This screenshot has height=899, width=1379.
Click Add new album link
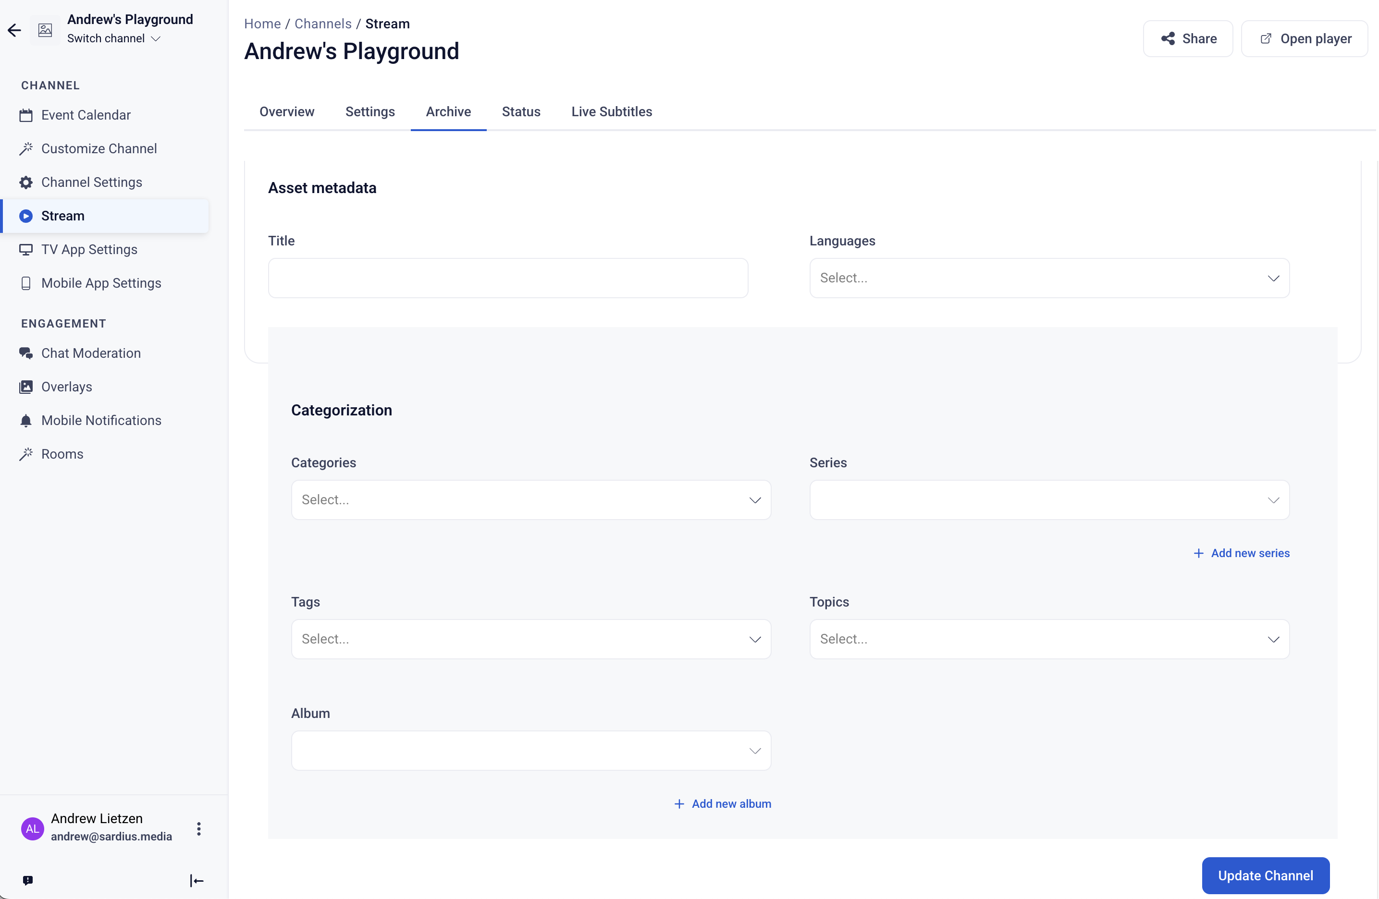[x=723, y=804]
